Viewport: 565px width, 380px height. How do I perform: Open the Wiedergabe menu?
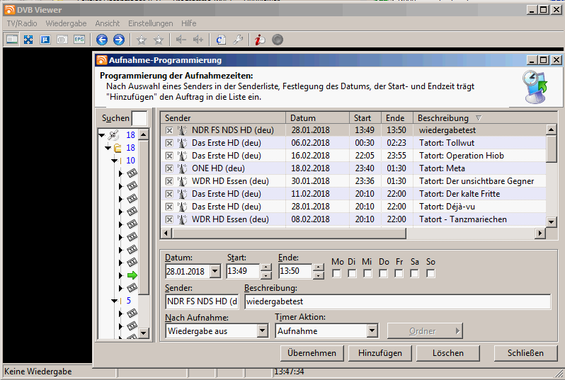click(66, 23)
